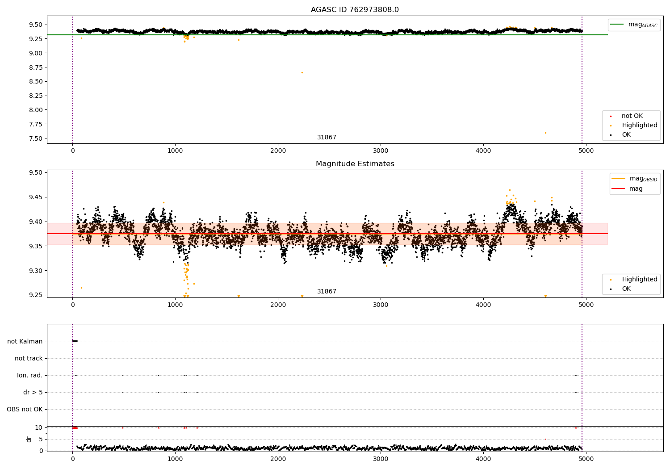This screenshot has width=670, height=469.
Task: Click the 5 y-tick label on the dr axis
Action: coord(41,439)
